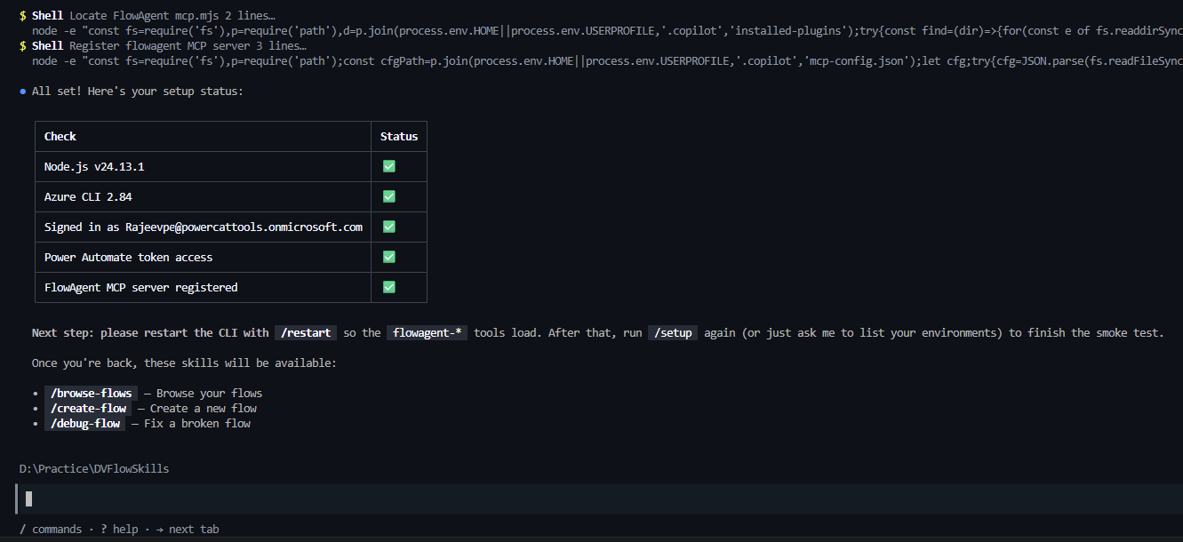Click the /restart command text
This screenshot has height=542, width=1183.
click(306, 332)
